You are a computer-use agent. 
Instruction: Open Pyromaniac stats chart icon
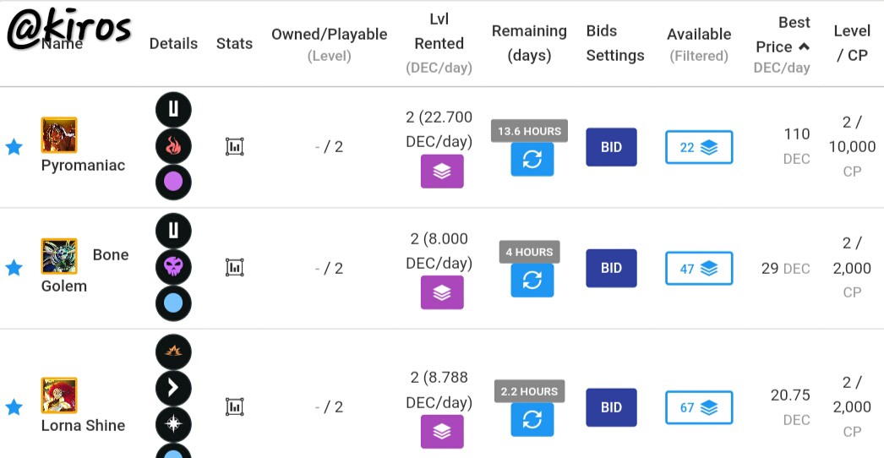(235, 147)
